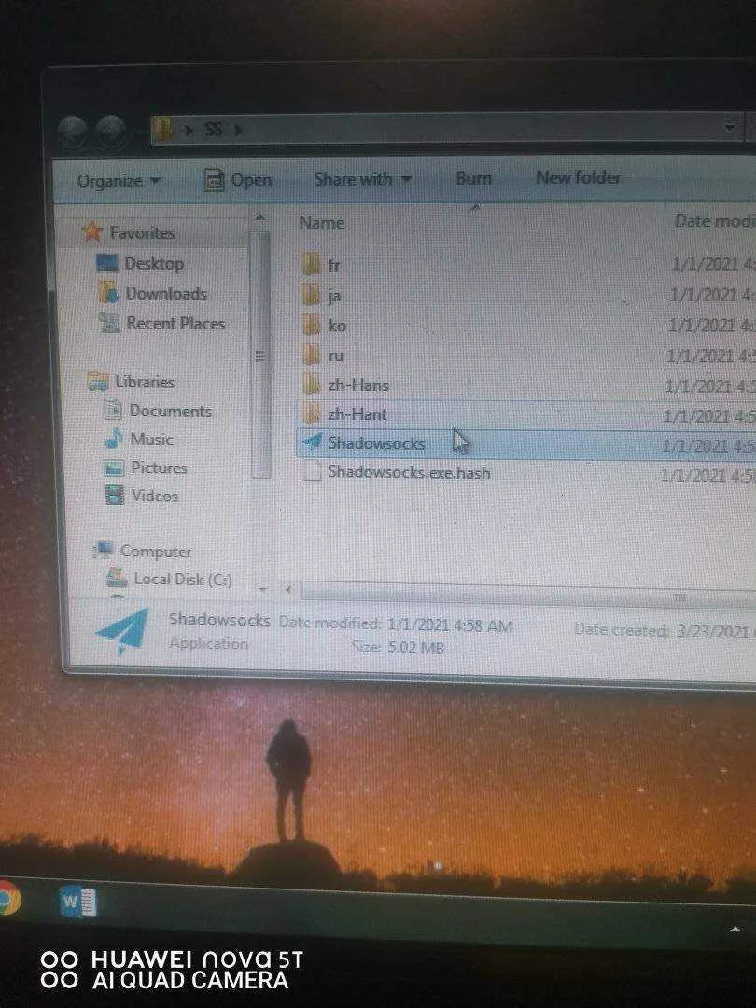756x1008 pixels.
Task: Select the Shadowsocks.exe.hash file name
Action: 410,472
